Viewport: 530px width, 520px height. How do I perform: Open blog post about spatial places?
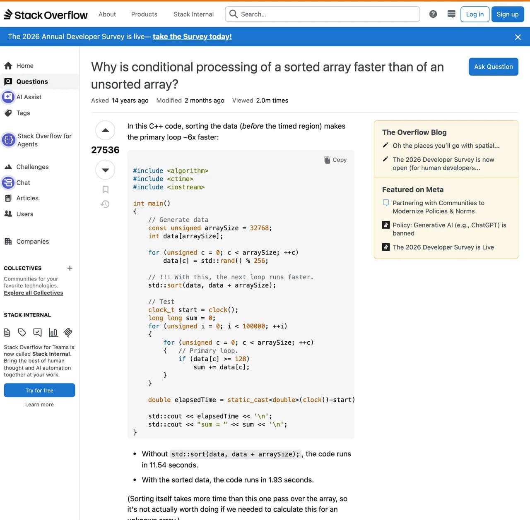pyautogui.click(x=446, y=146)
